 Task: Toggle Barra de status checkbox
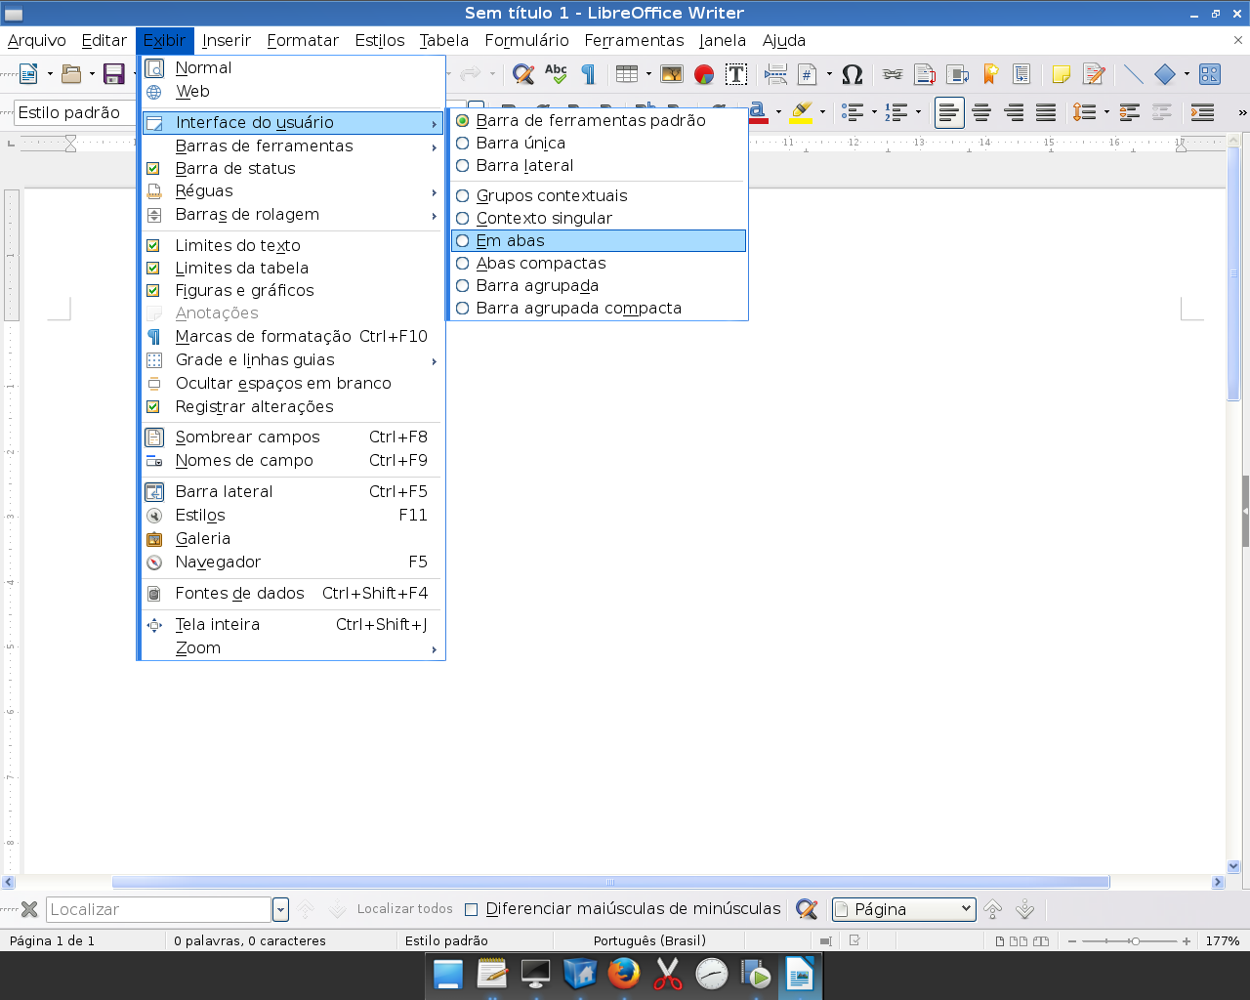point(292,168)
